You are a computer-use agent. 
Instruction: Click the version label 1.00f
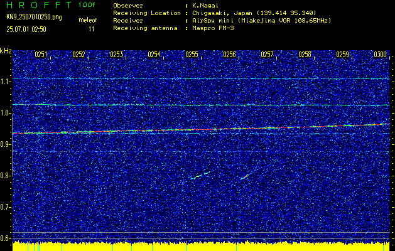[87, 5]
